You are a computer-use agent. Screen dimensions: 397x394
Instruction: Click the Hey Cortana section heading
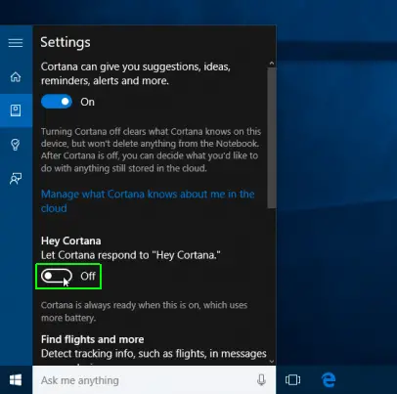pyautogui.click(x=71, y=241)
